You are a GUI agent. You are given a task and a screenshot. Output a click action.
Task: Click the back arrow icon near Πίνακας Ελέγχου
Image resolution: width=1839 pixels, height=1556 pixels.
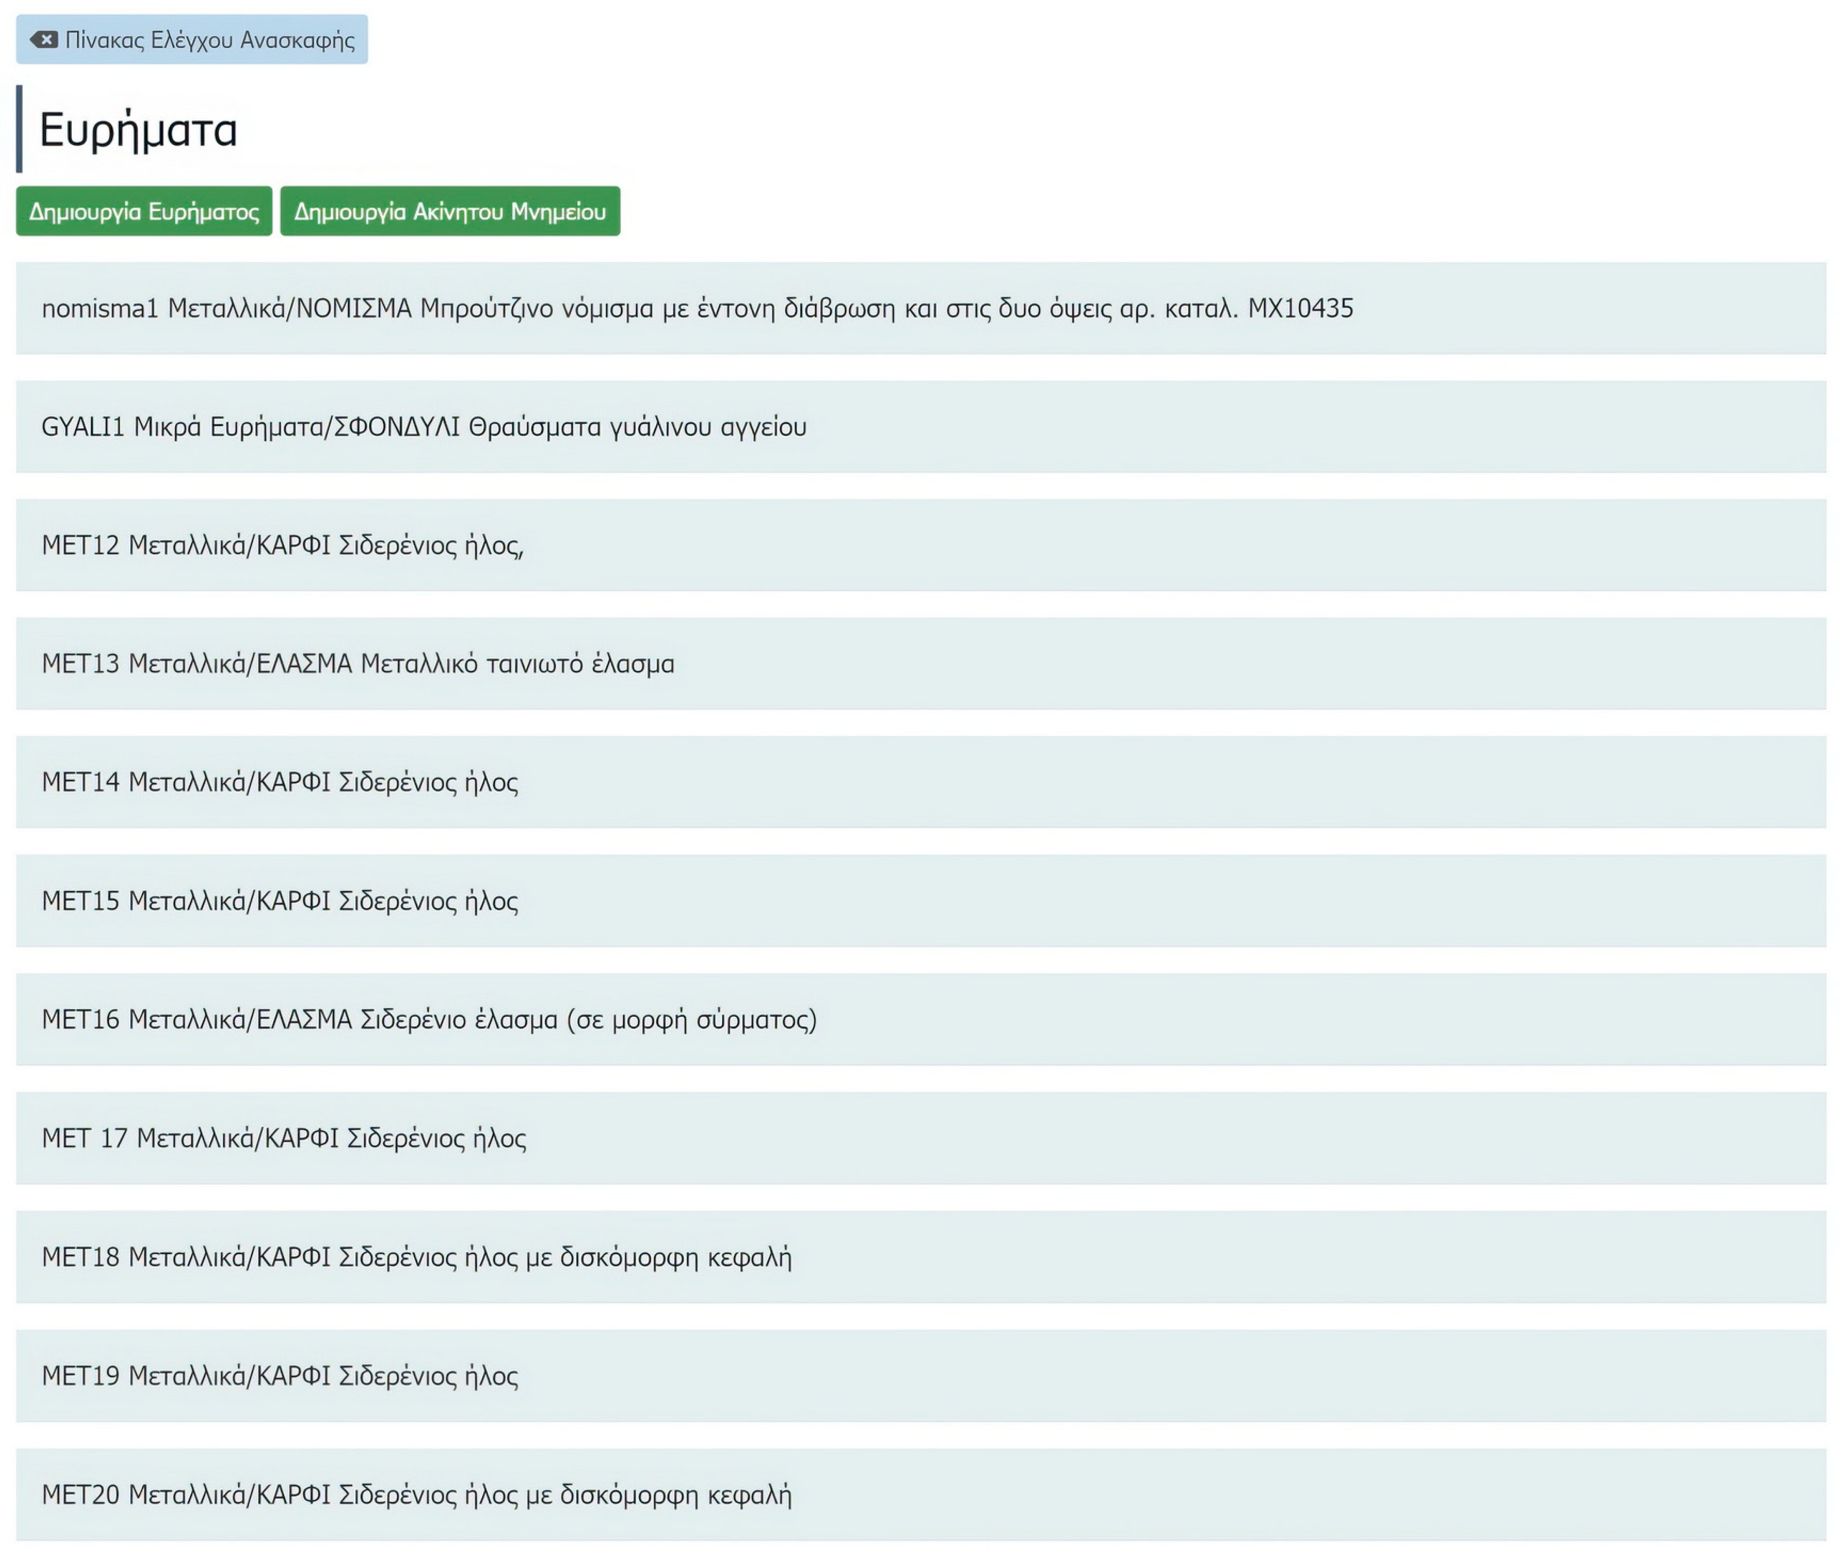pos(43,40)
